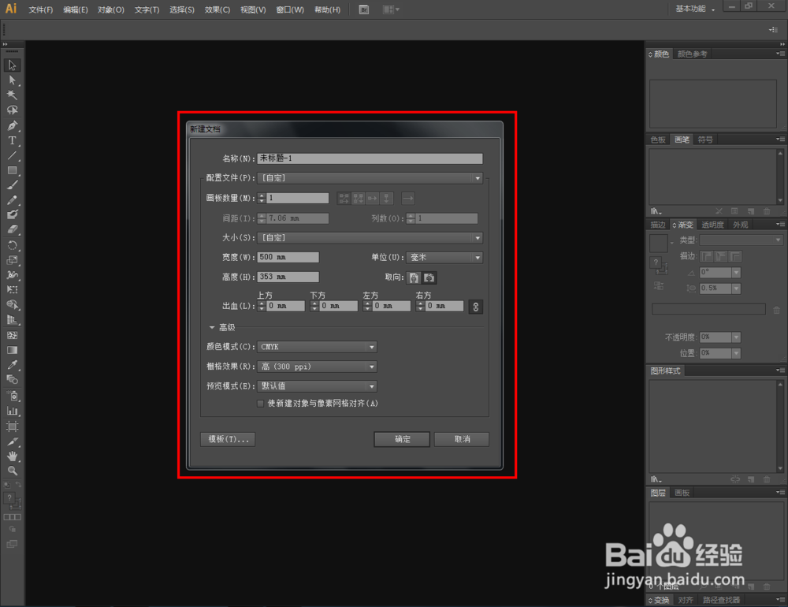Image resolution: width=788 pixels, height=607 pixels.
Task: Select the Column Graph tool
Action: pos(12,411)
